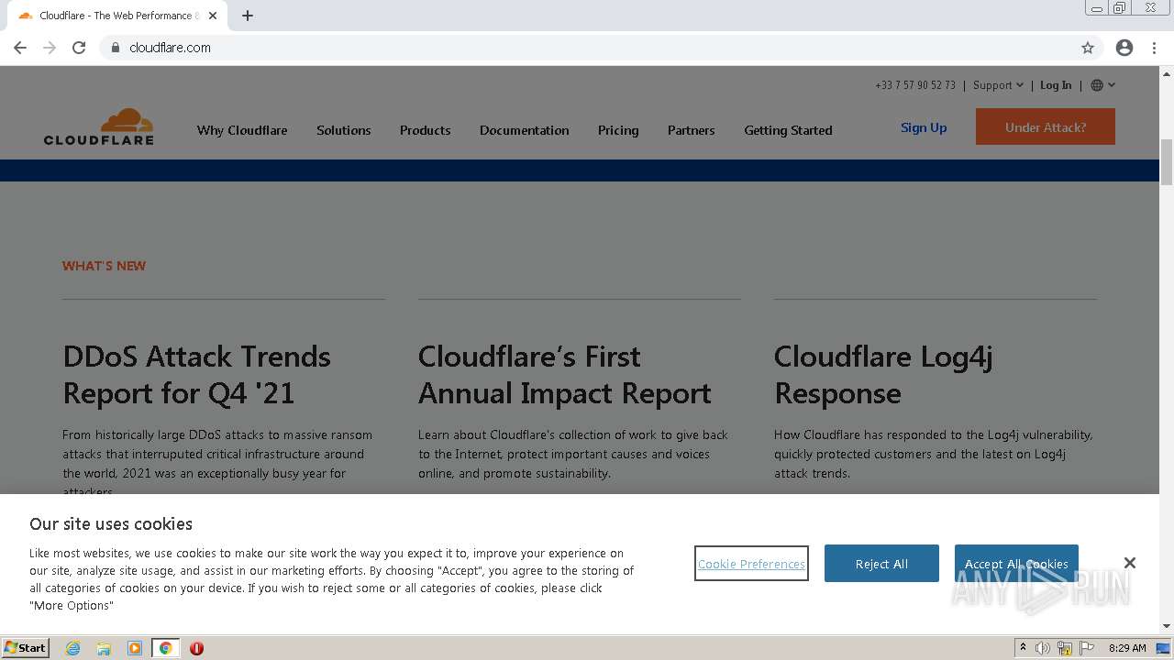Viewport: 1174px width, 660px height.
Task: Click the Reject All button
Action: click(x=881, y=564)
